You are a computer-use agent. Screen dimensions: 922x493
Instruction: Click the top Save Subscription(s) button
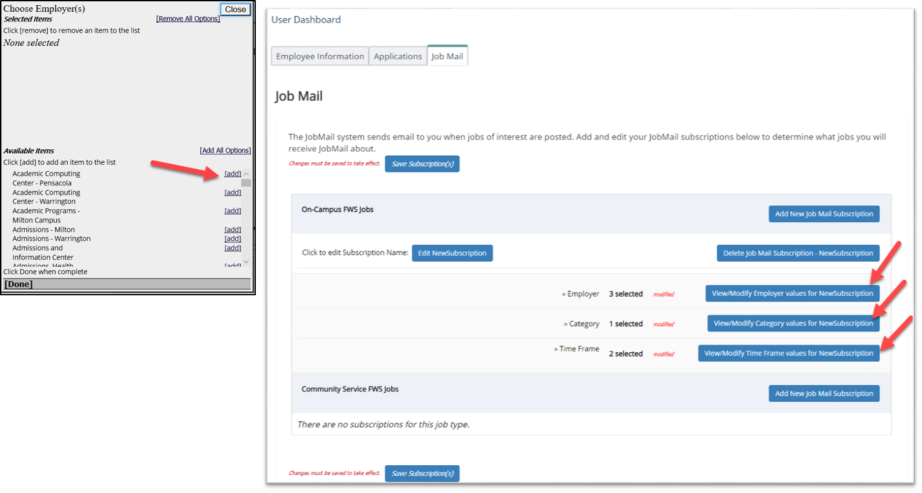coord(422,164)
